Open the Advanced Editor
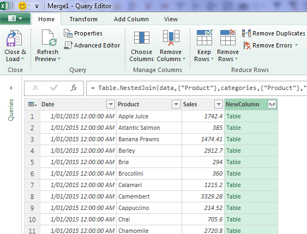Image resolution: width=307 pixels, height=234 pixels. [92, 45]
